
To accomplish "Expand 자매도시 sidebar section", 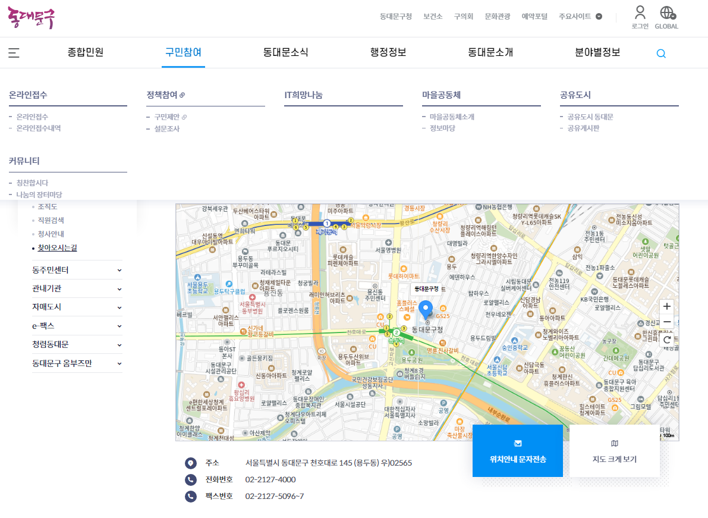I will (77, 307).
